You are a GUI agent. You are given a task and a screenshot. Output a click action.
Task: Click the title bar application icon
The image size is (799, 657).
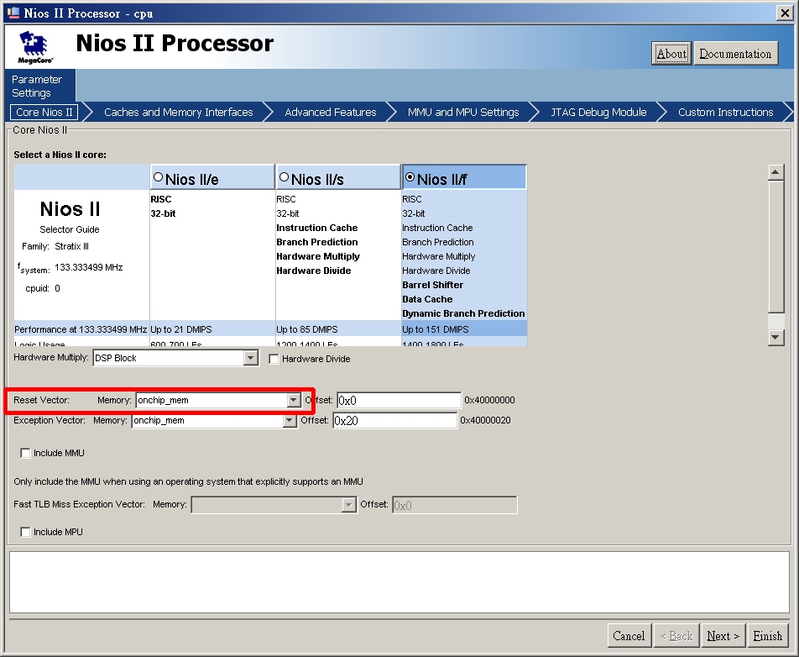coord(13,13)
